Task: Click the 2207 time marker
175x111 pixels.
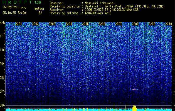Action: point(119,24)
